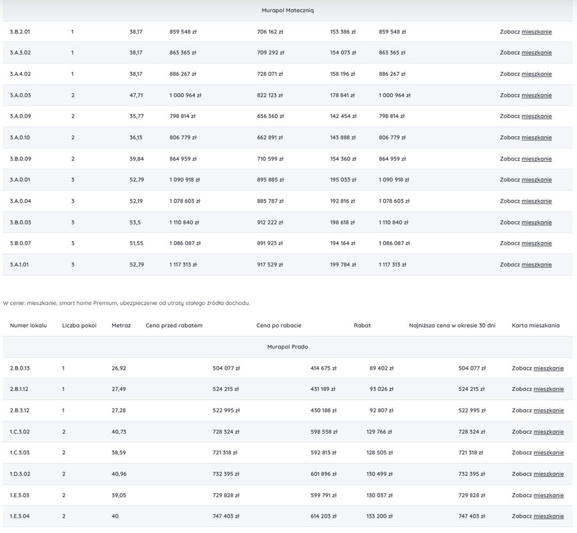The height and width of the screenshot is (533, 577).
Task: Click lowest 30-day price 721 318 zł
Action: [470, 453]
